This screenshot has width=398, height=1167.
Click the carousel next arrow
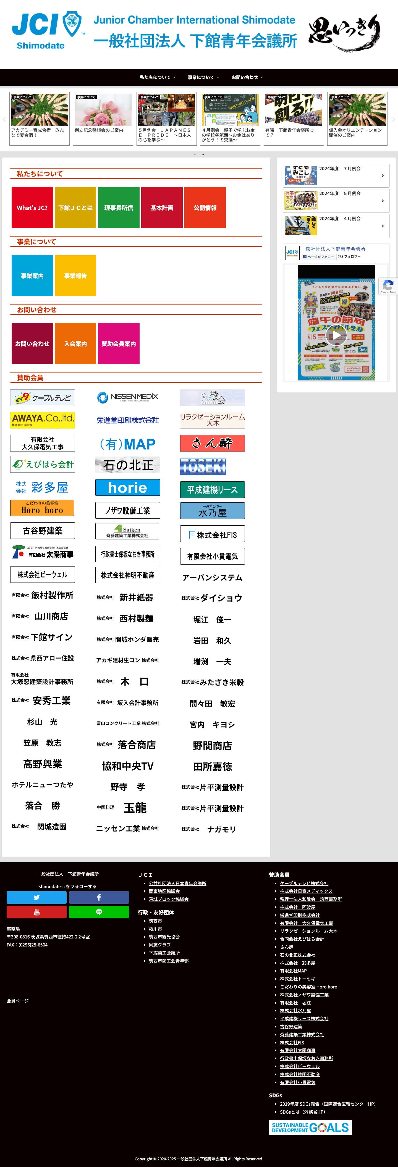tap(394, 120)
